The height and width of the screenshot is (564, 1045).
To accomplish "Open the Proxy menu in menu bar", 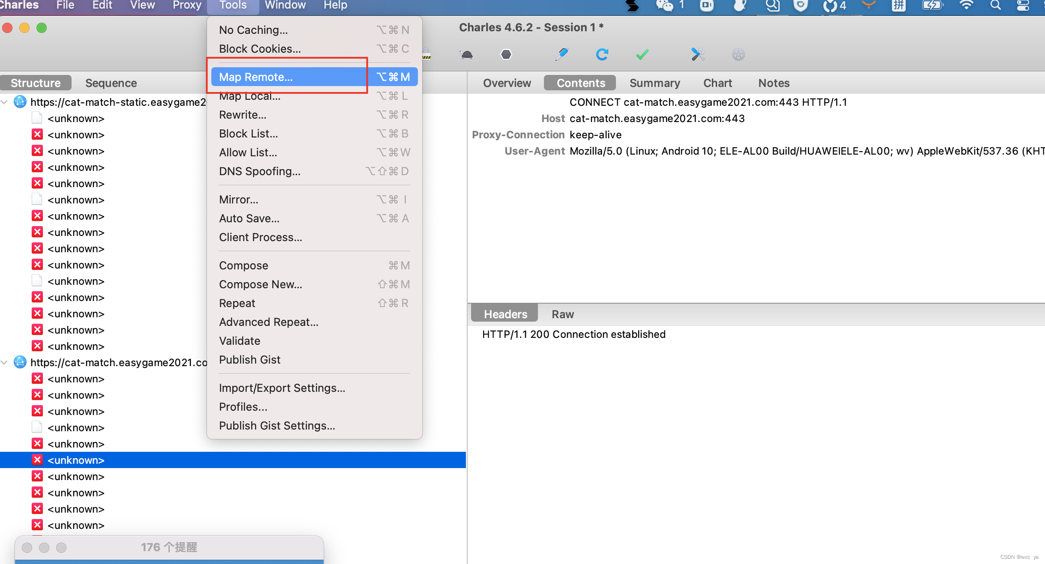I will 187,6.
